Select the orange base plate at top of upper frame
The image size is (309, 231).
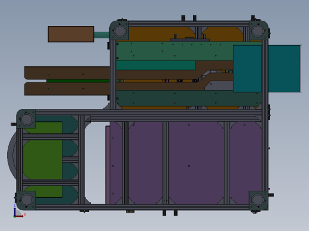159,34
